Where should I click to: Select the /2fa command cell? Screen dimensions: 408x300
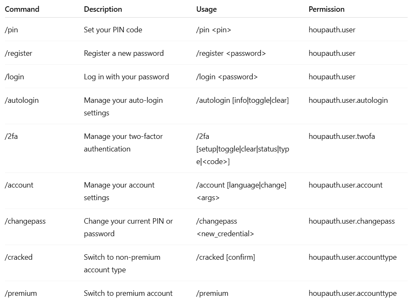click(x=11, y=136)
